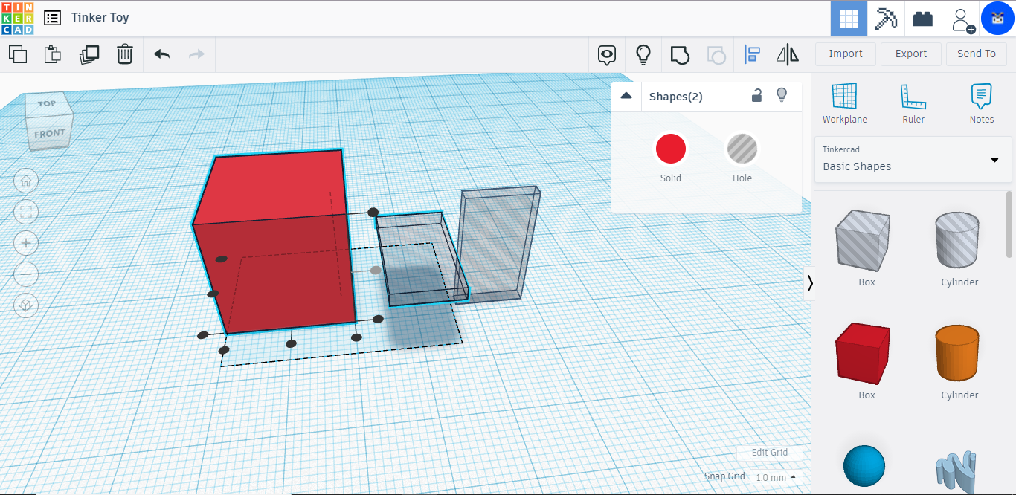The width and height of the screenshot is (1016, 495).
Task: Collapse the shapes side panel with the chevron
Action: pyautogui.click(x=810, y=283)
